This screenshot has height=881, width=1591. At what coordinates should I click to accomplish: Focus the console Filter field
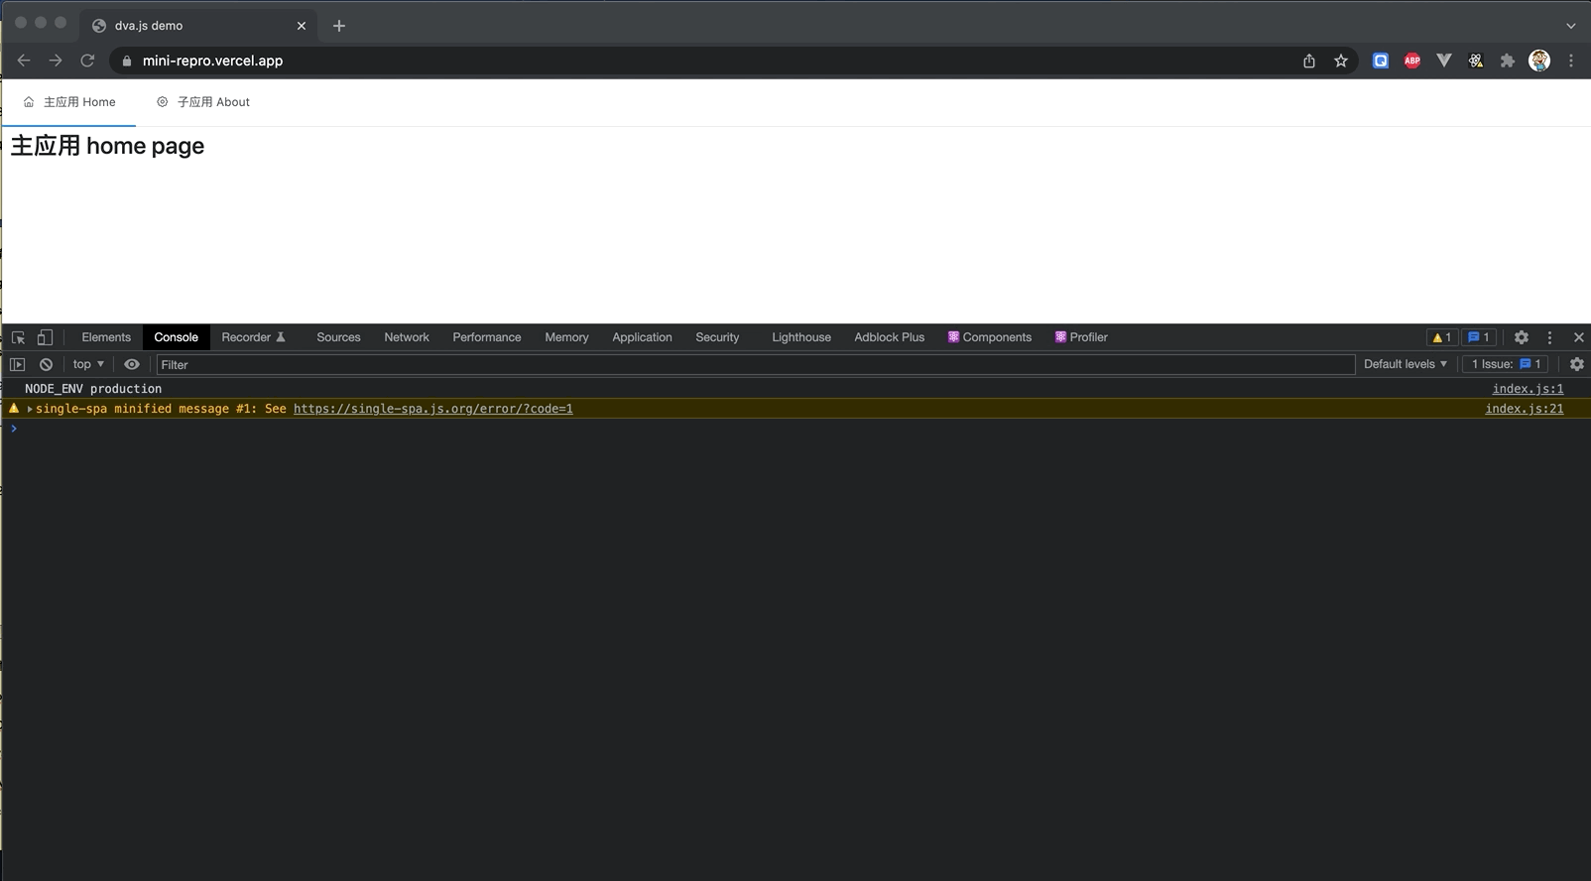tap(756, 364)
